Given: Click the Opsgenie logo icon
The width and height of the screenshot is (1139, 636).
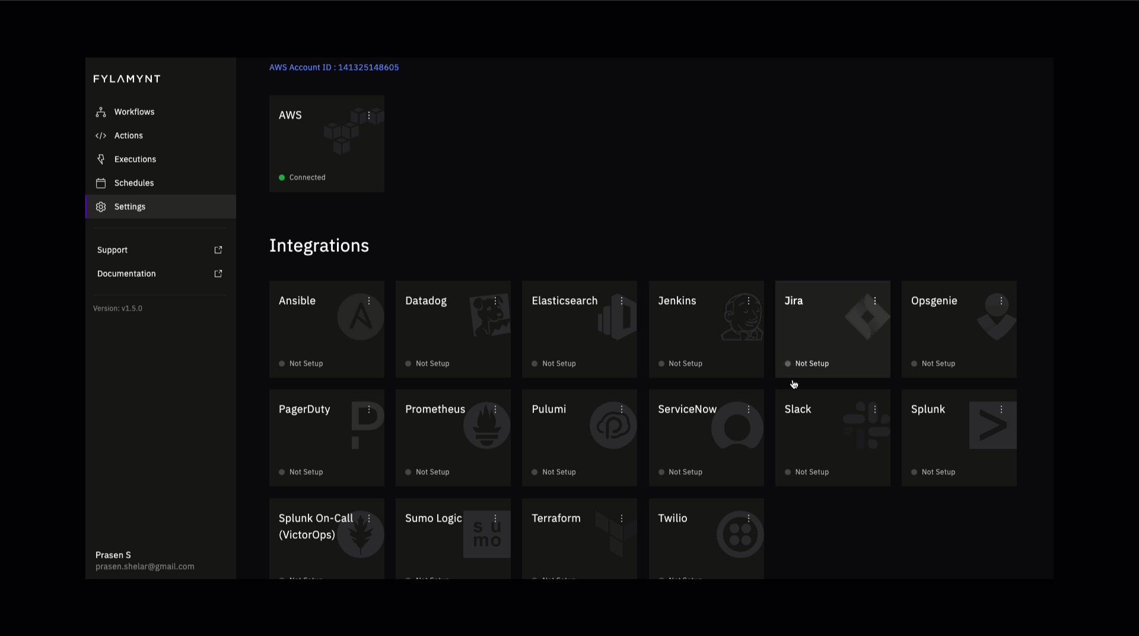Looking at the screenshot, I should tap(997, 317).
